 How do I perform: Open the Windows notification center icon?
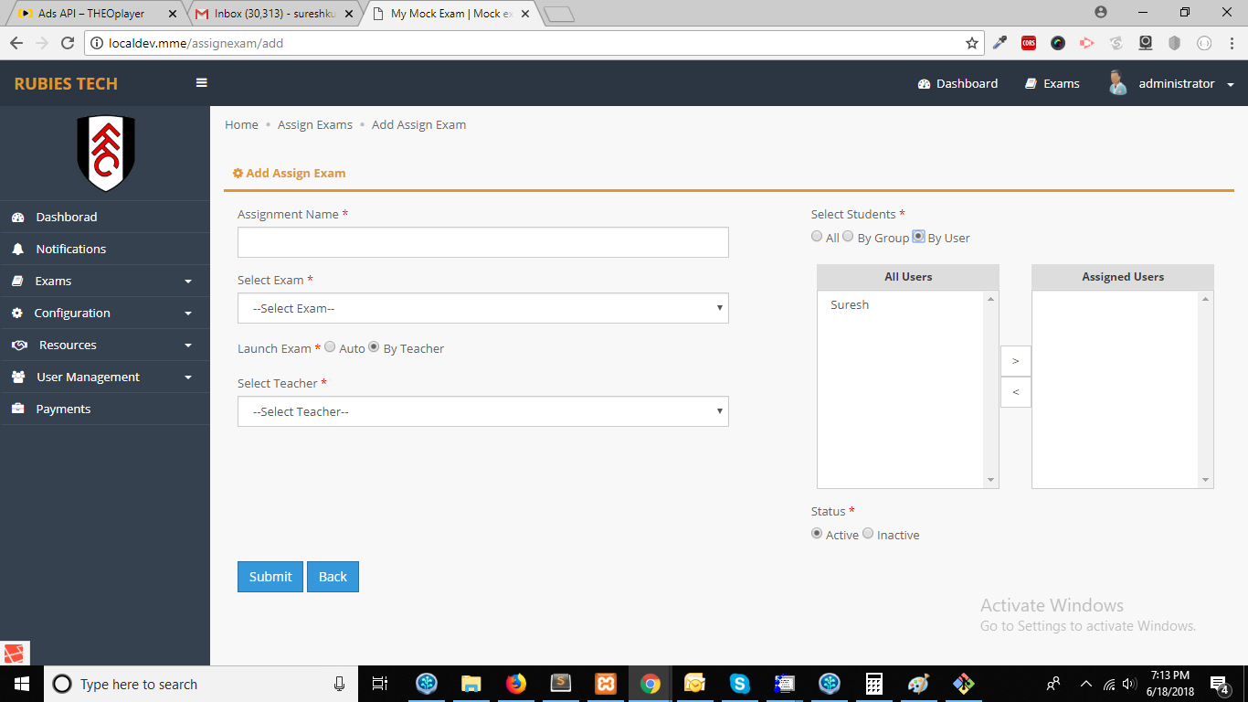coord(1220,684)
